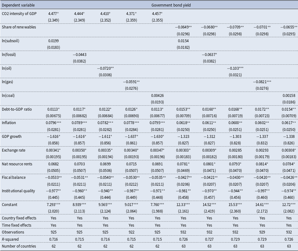This screenshot has height=251, width=298.
Task: Select the 0.729 R-squared value in ninth column
Action: pyautogui.click(x=262, y=239)
